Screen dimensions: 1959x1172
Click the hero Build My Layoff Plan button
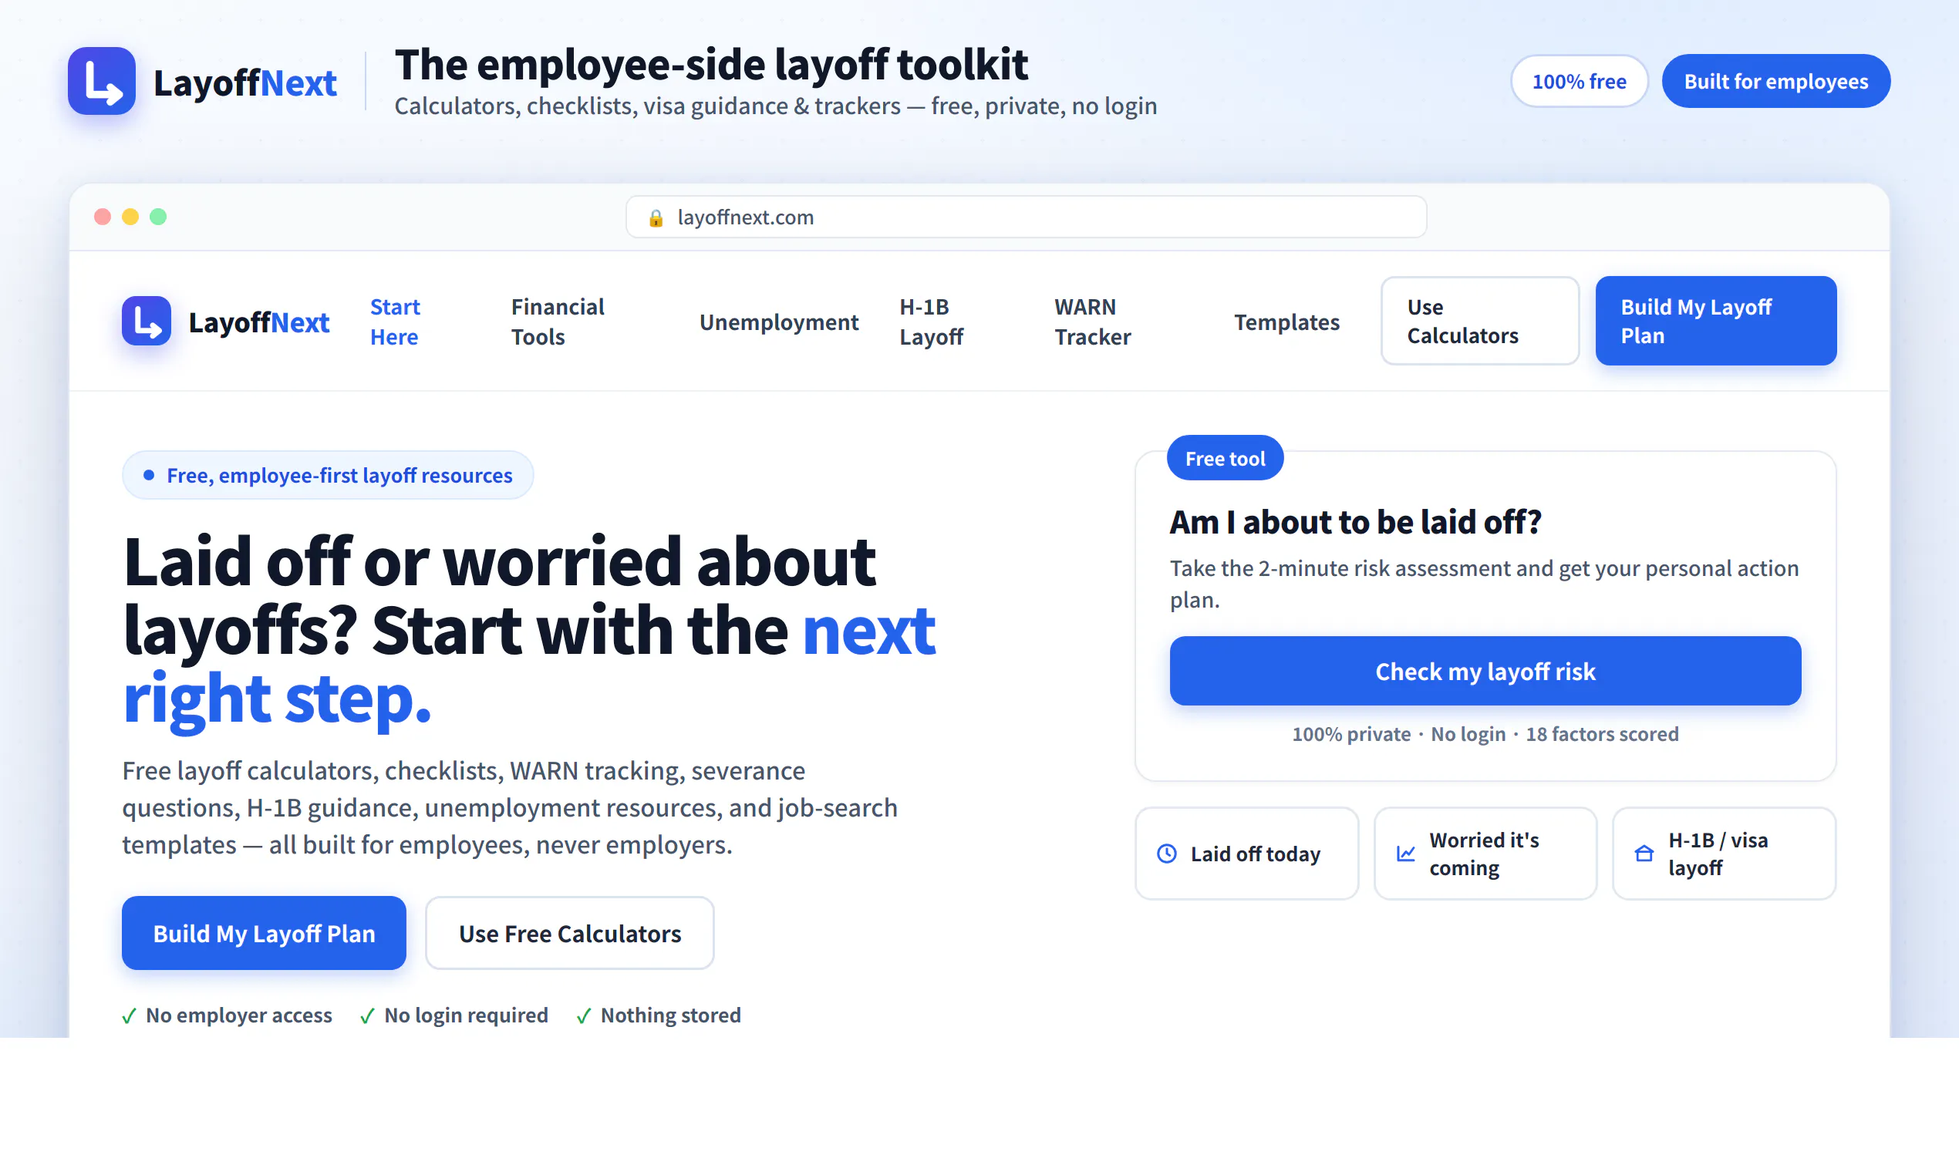(x=264, y=933)
